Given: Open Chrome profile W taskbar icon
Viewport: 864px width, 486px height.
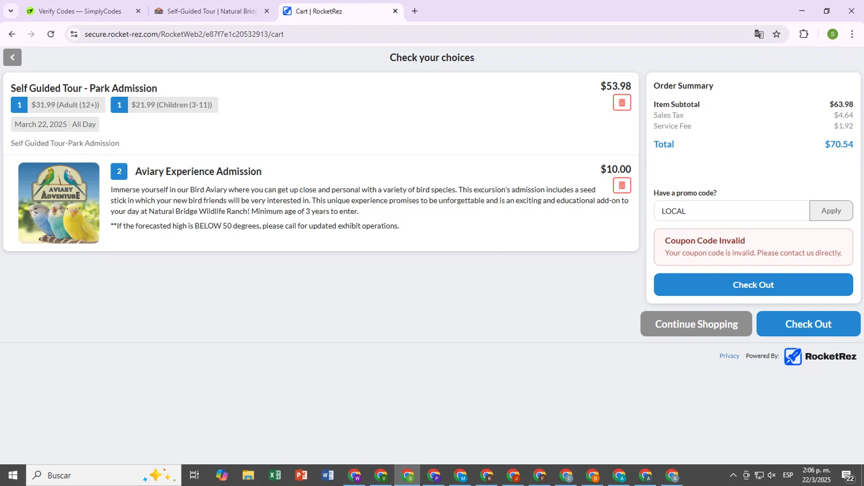Looking at the screenshot, I should click(x=354, y=476).
